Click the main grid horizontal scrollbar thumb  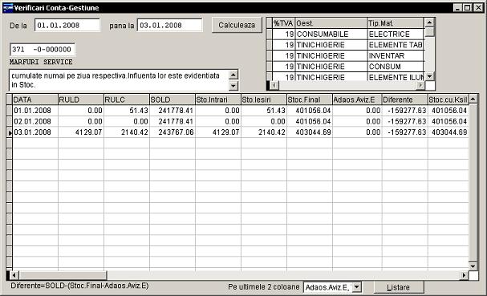point(63,275)
